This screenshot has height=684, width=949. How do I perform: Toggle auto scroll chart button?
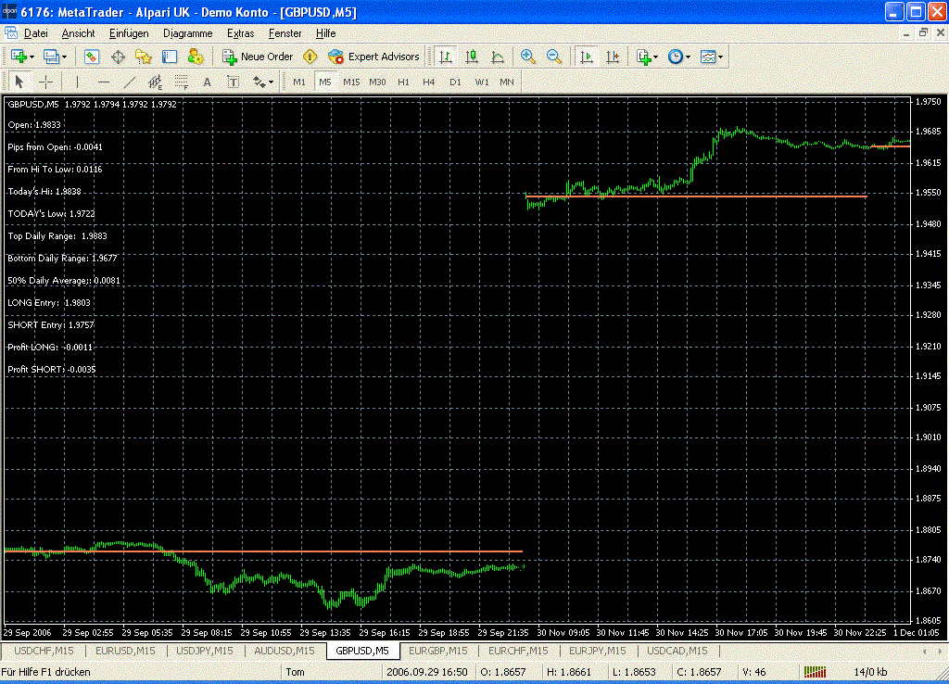[x=586, y=57]
